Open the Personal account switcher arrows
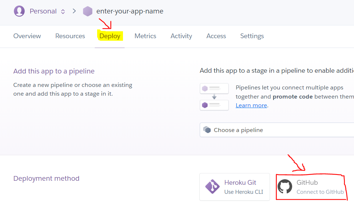 (x=63, y=12)
